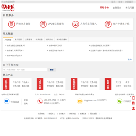This screenshot has width=136, height=136.
Task: Open 网银交易查询 text link
Action: (23, 24)
